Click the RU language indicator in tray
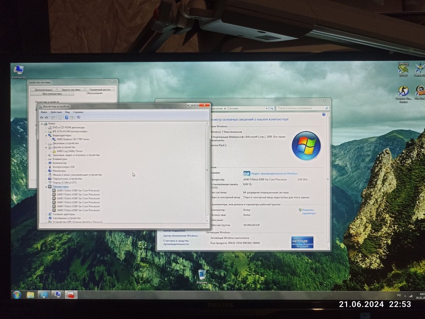Viewport: 425px width, 319px height. pos(399,295)
